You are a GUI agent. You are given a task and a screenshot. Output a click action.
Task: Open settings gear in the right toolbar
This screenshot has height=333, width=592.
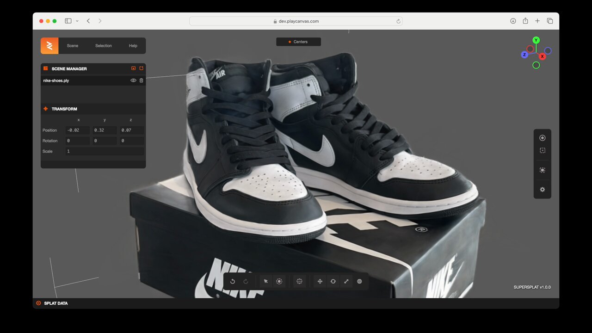coord(542,190)
